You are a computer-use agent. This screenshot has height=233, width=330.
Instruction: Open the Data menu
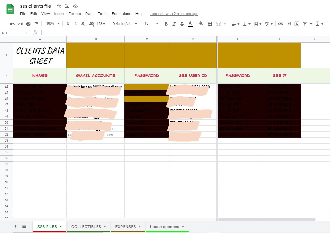[x=90, y=14]
